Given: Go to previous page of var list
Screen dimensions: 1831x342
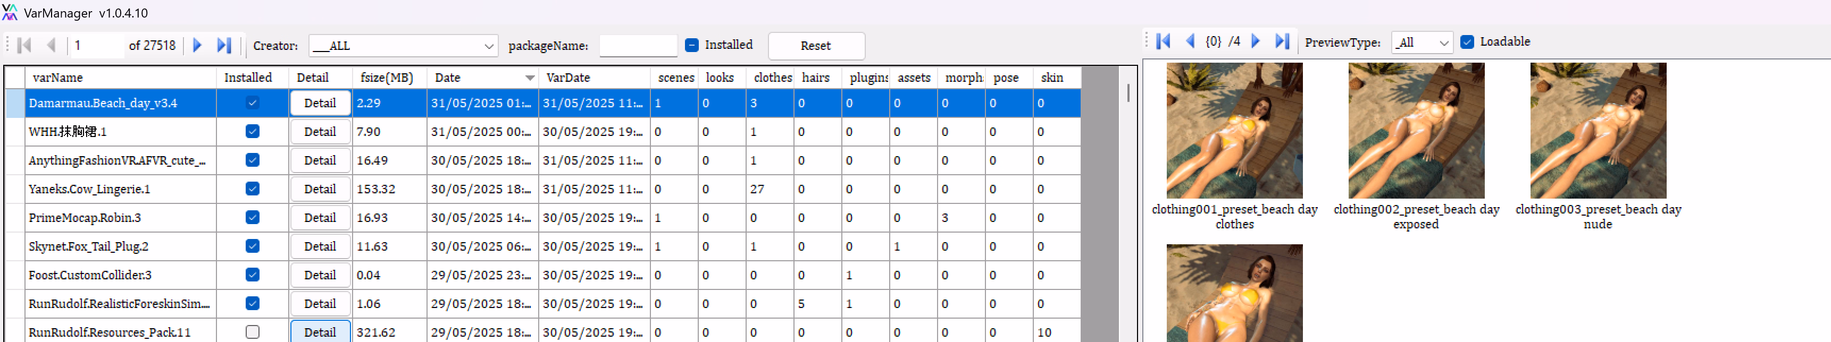Looking at the screenshot, I should click(x=51, y=46).
